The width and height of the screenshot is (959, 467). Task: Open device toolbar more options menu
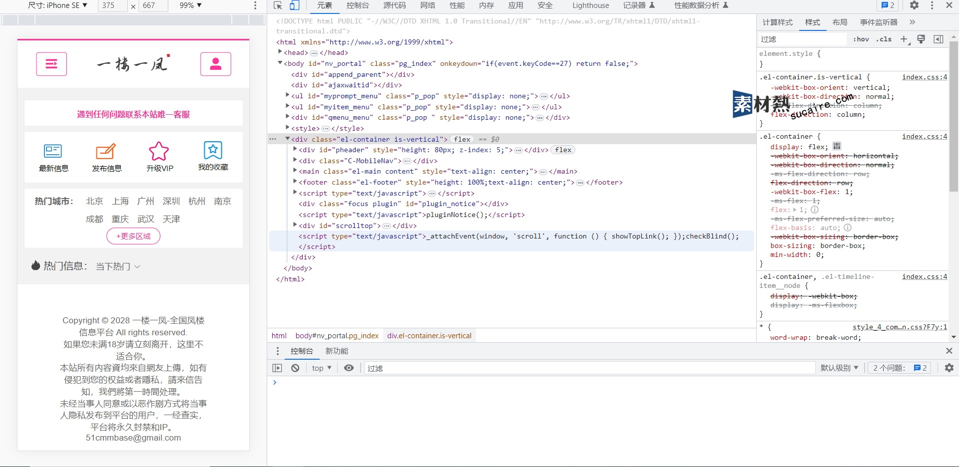pyautogui.click(x=255, y=5)
